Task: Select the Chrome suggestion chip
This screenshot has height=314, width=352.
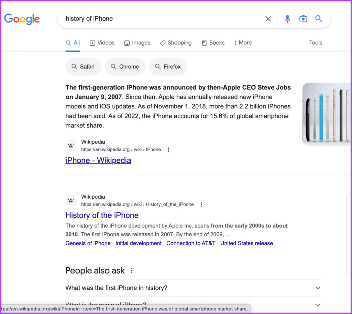Action: coord(125,67)
